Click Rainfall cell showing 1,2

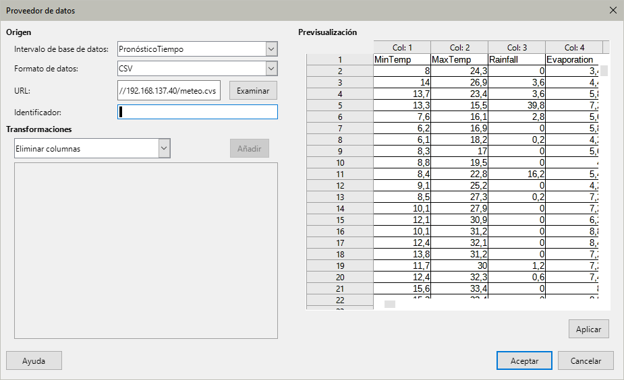click(517, 265)
